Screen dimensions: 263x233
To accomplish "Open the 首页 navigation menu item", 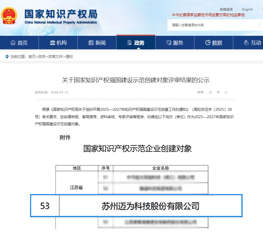I will (19, 43).
